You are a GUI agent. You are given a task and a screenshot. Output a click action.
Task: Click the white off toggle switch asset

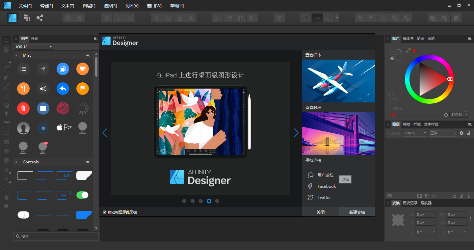[x=23, y=215]
